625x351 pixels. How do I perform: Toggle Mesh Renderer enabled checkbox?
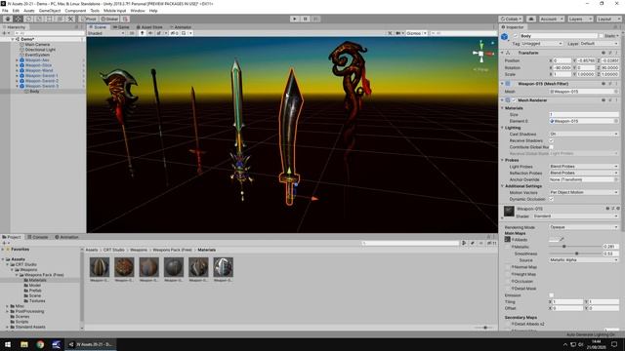(514, 100)
